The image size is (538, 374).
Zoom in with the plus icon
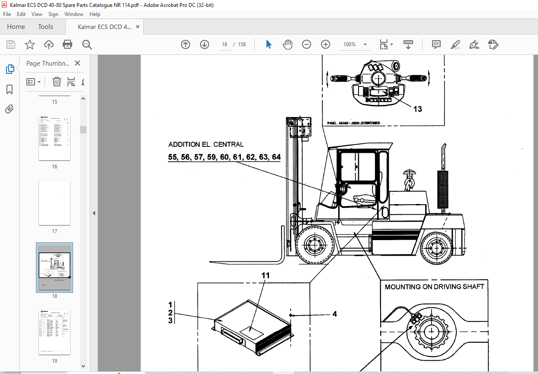(326, 44)
